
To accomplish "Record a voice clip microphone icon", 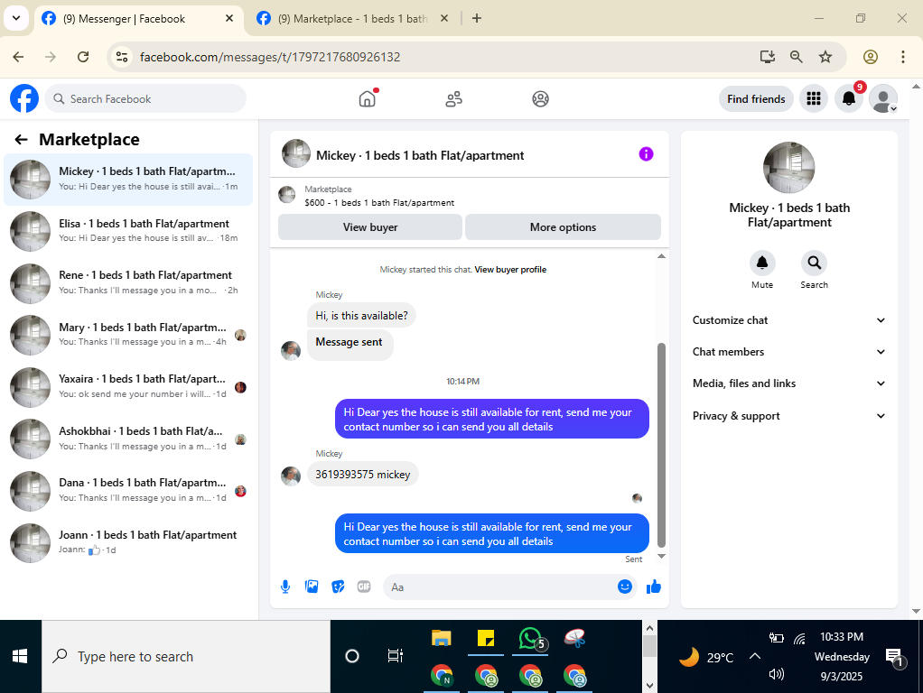I will coord(285,587).
